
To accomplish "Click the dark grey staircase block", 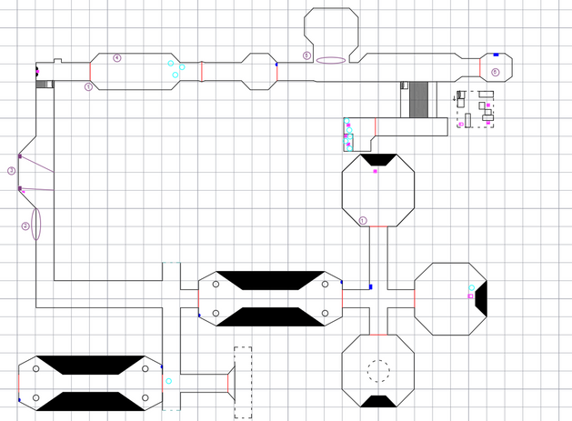I will point(419,100).
